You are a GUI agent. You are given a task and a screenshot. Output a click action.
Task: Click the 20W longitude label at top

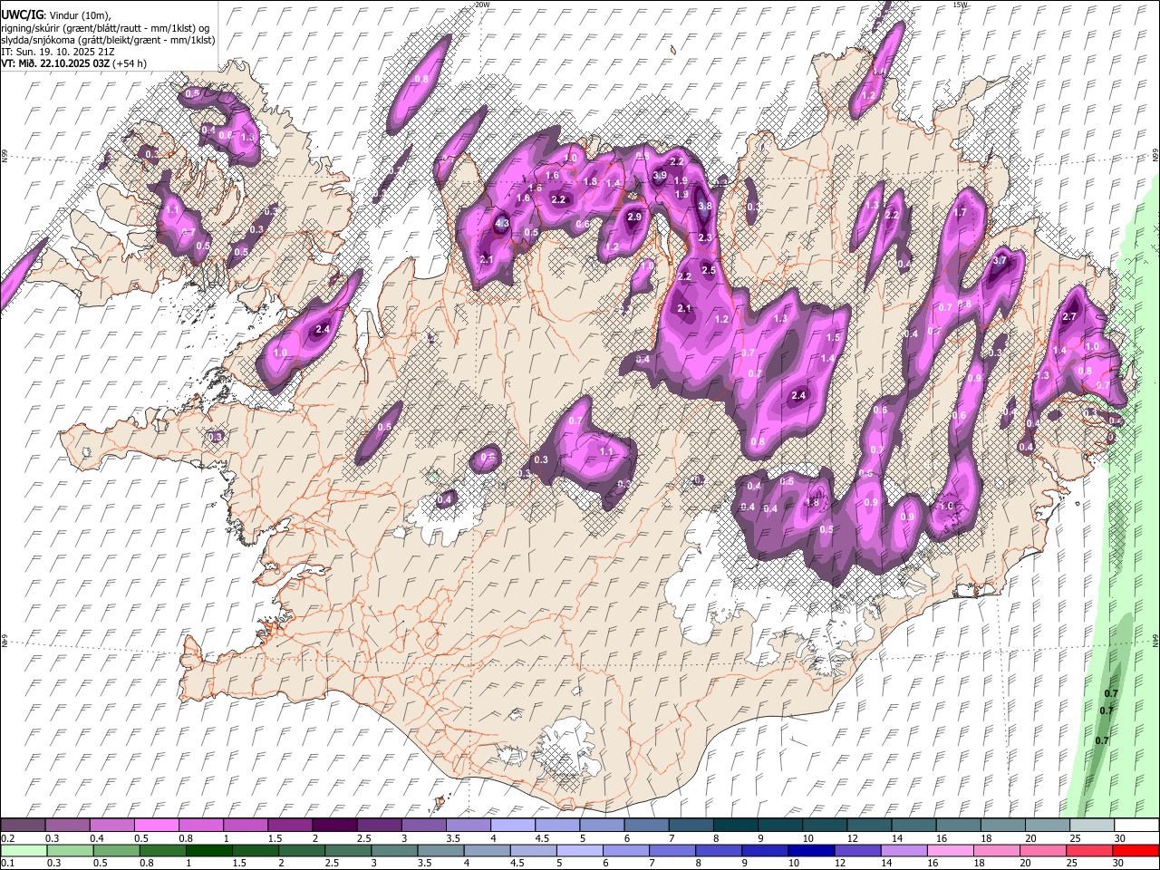pyautogui.click(x=482, y=5)
